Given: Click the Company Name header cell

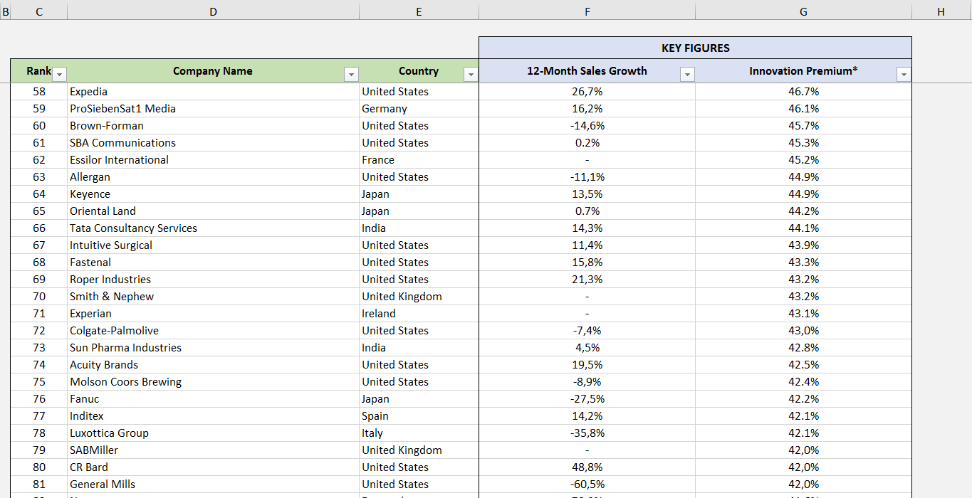Looking at the screenshot, I should click(214, 71).
